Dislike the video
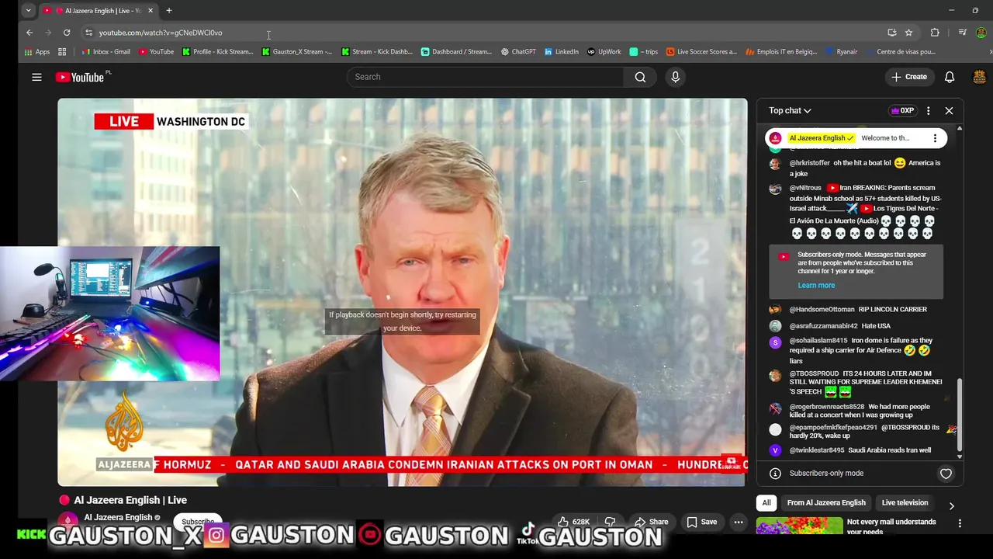The height and width of the screenshot is (559, 993). coord(611,522)
